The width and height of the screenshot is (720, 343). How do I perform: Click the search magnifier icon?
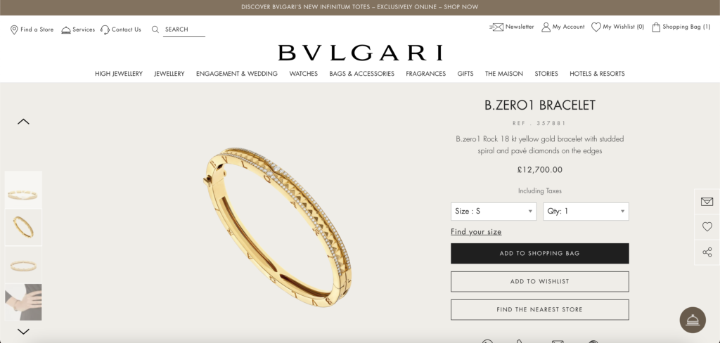pyautogui.click(x=155, y=30)
